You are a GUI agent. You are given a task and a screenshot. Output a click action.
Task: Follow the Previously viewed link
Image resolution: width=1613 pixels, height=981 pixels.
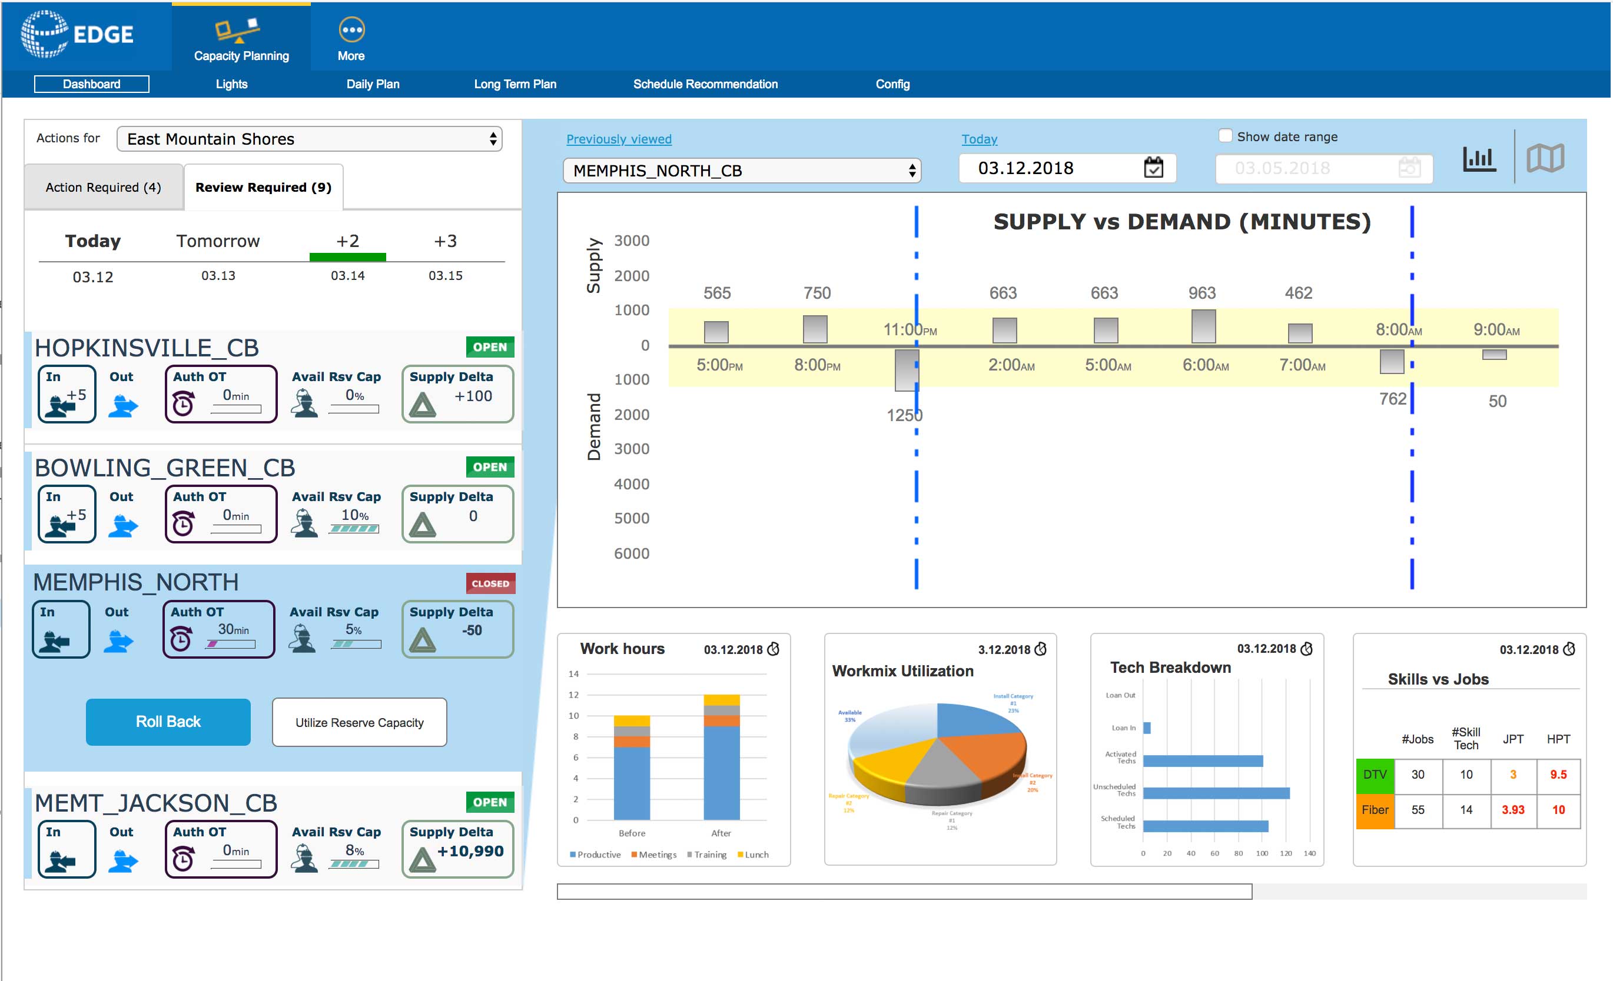coord(619,139)
